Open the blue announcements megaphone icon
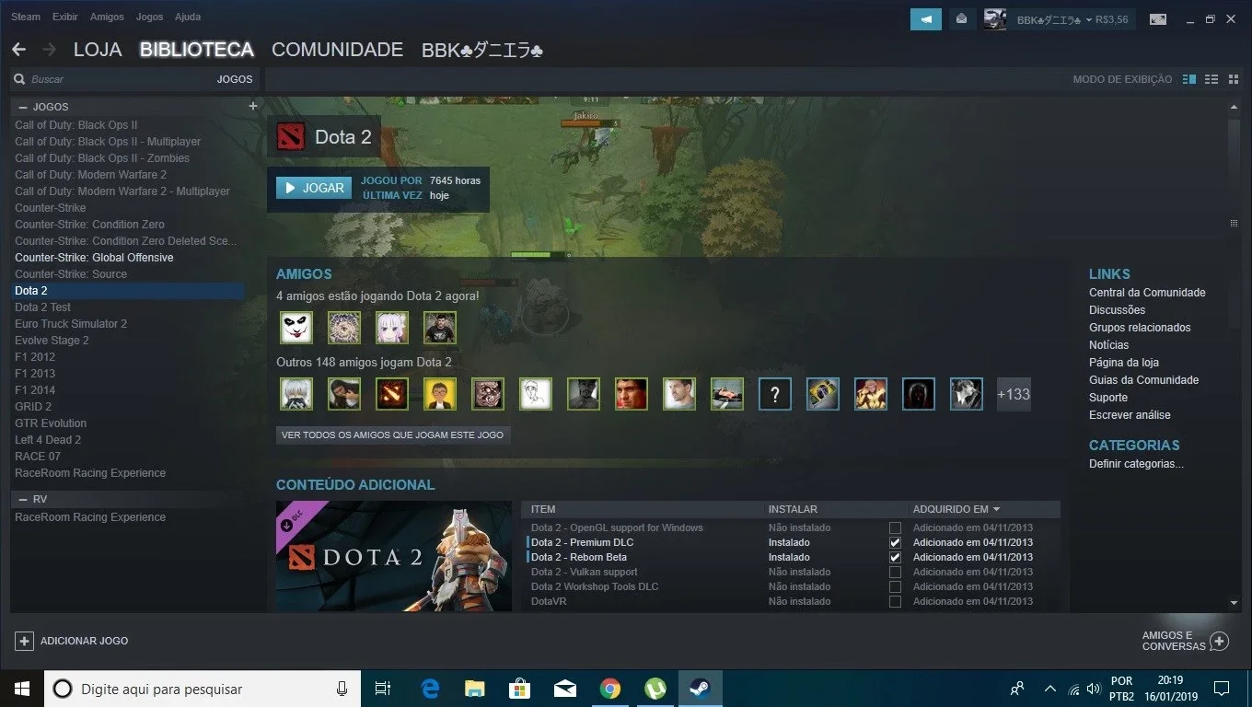The width and height of the screenshot is (1252, 707). (926, 19)
